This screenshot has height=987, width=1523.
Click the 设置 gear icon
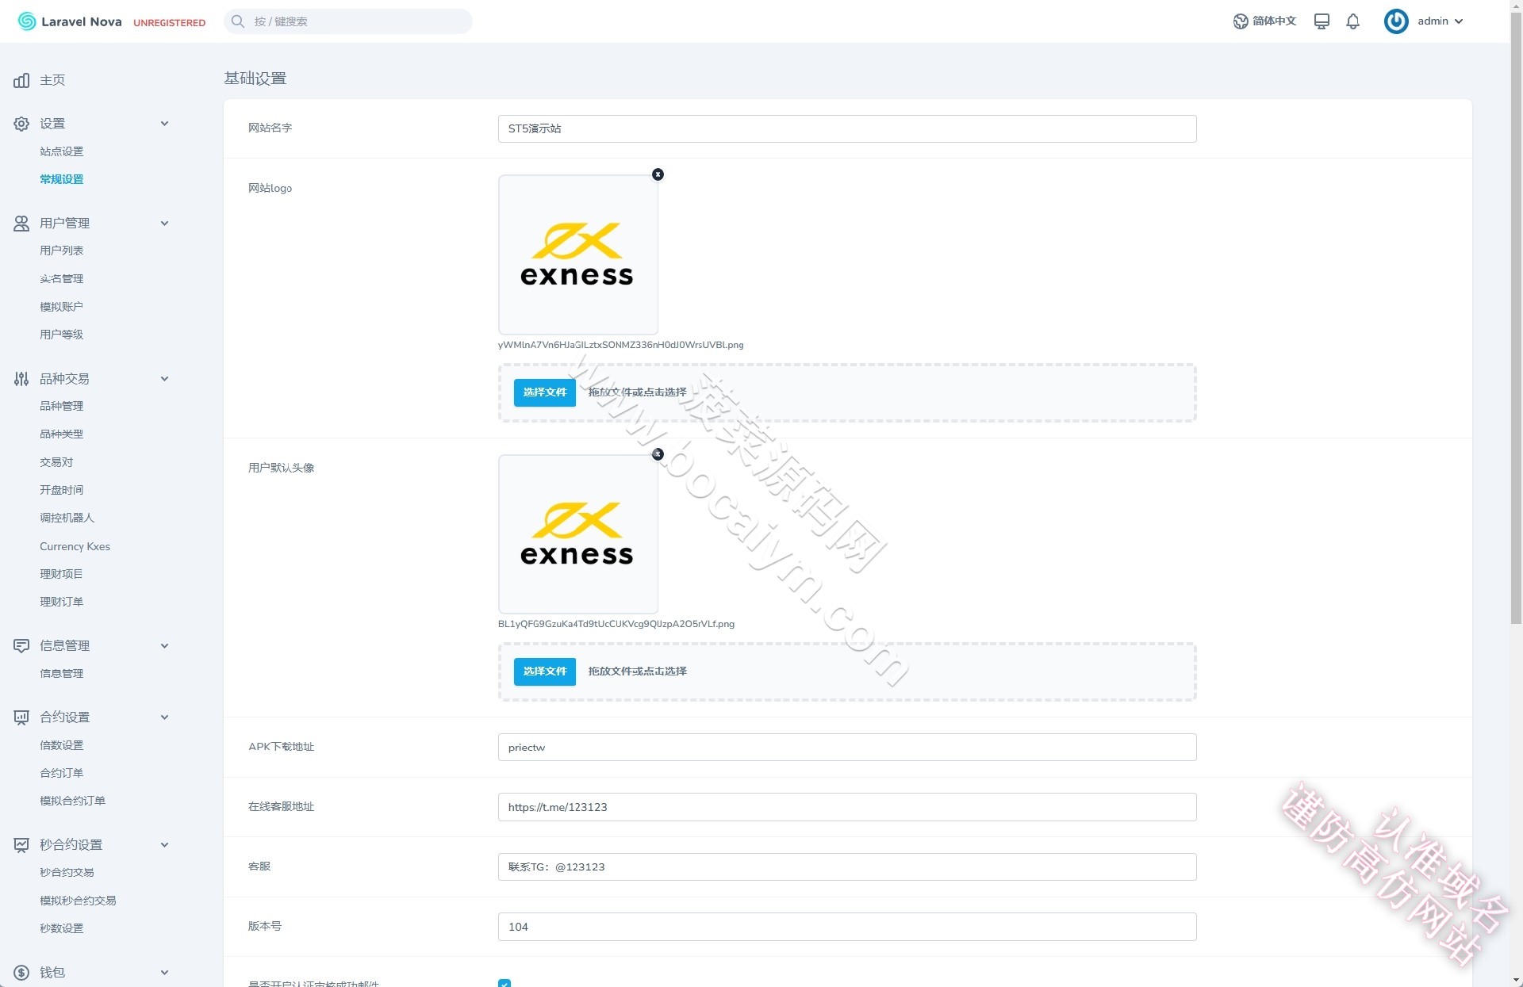(x=21, y=124)
